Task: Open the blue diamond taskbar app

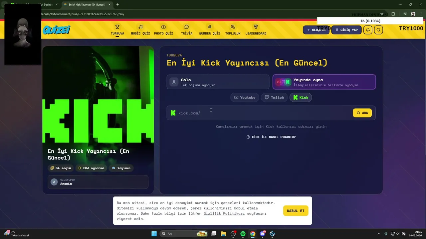Action: coord(272,234)
